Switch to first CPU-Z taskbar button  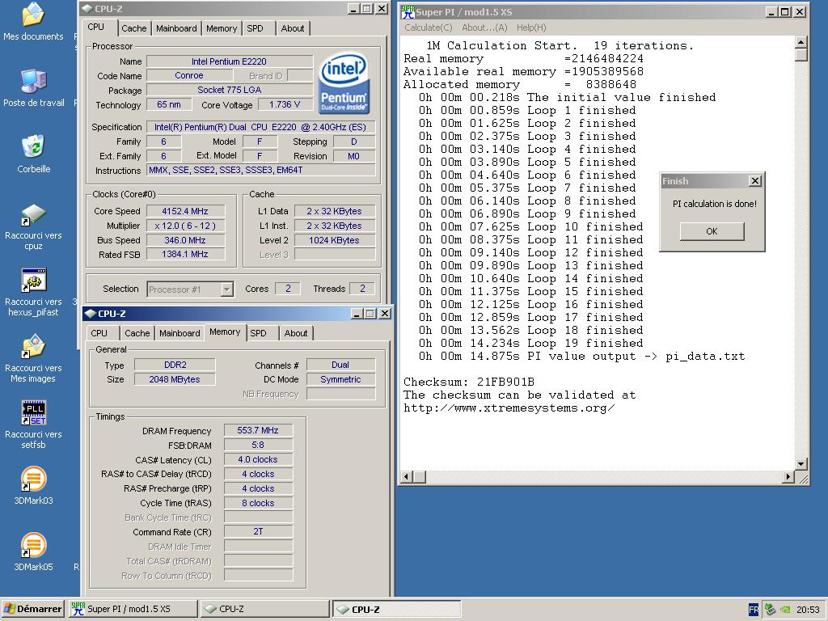coord(264,609)
